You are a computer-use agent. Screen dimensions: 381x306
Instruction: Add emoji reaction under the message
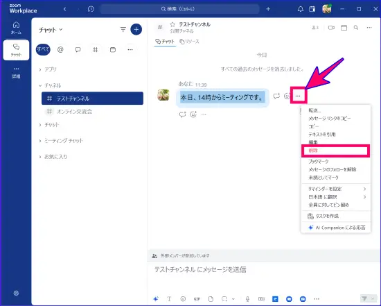tap(193, 114)
